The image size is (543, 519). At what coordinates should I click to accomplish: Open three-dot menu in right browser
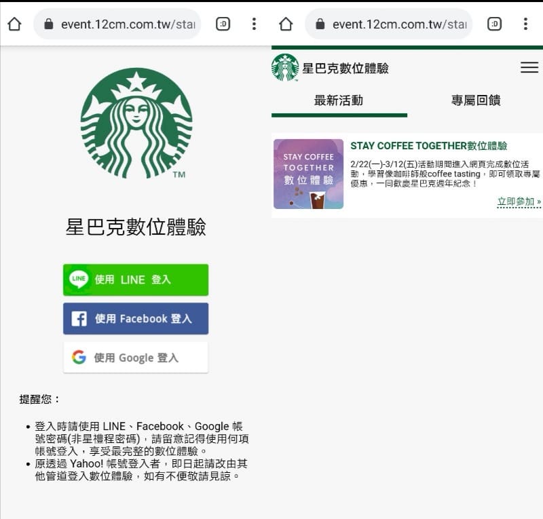click(525, 24)
